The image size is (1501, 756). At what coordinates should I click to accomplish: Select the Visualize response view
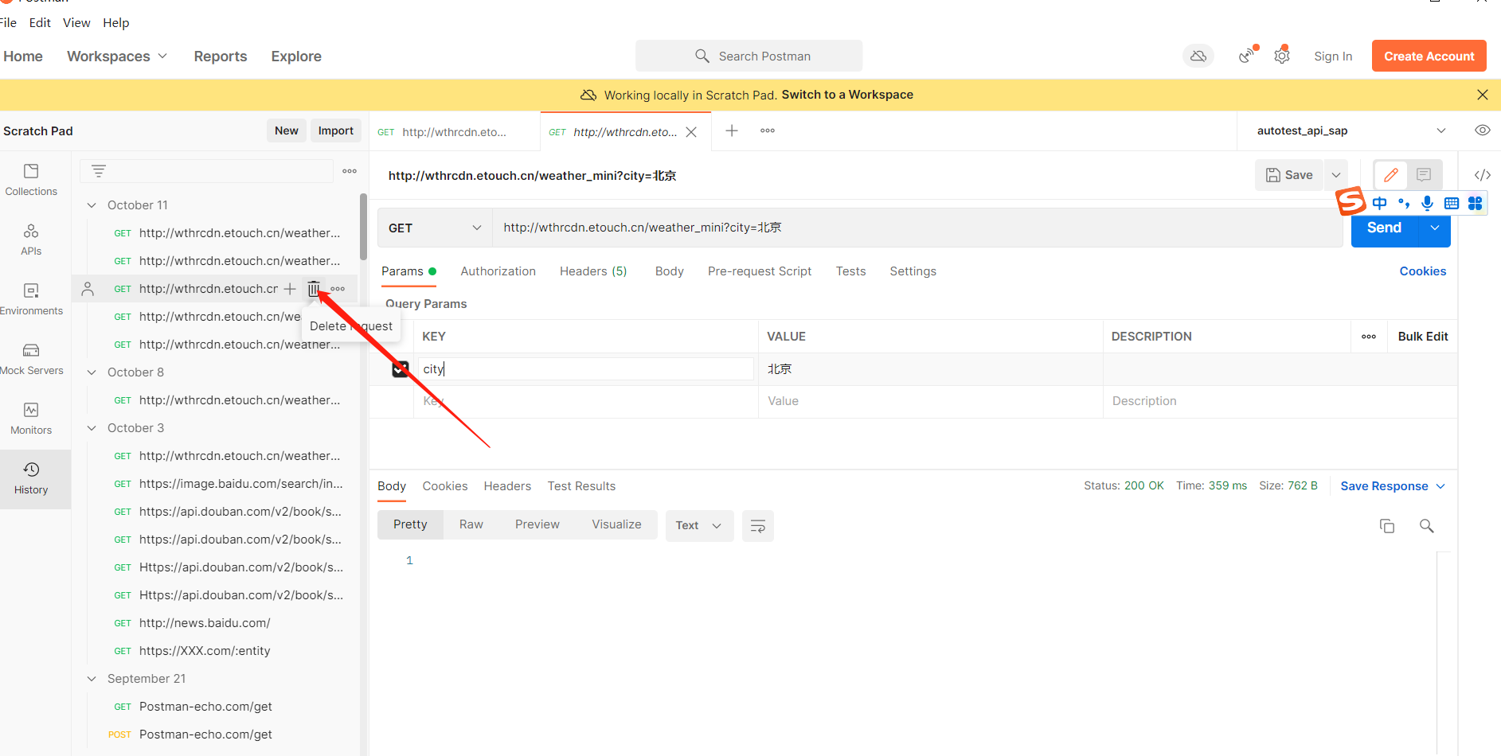tap(616, 524)
